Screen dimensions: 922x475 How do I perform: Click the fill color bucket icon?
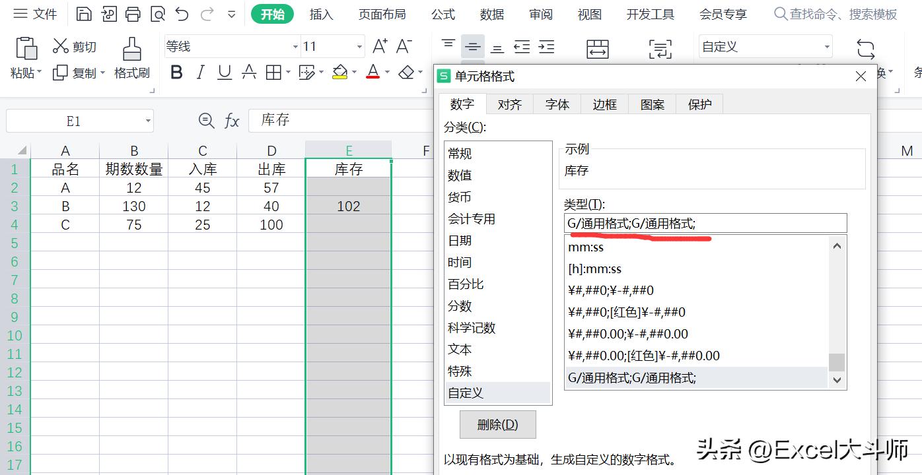[x=339, y=72]
